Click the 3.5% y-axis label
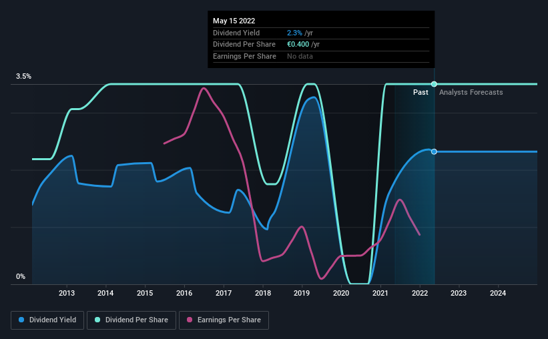 tap(23, 76)
